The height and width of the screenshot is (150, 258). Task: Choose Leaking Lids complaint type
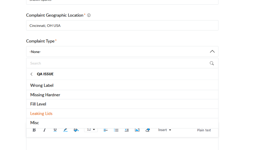pos(41,114)
